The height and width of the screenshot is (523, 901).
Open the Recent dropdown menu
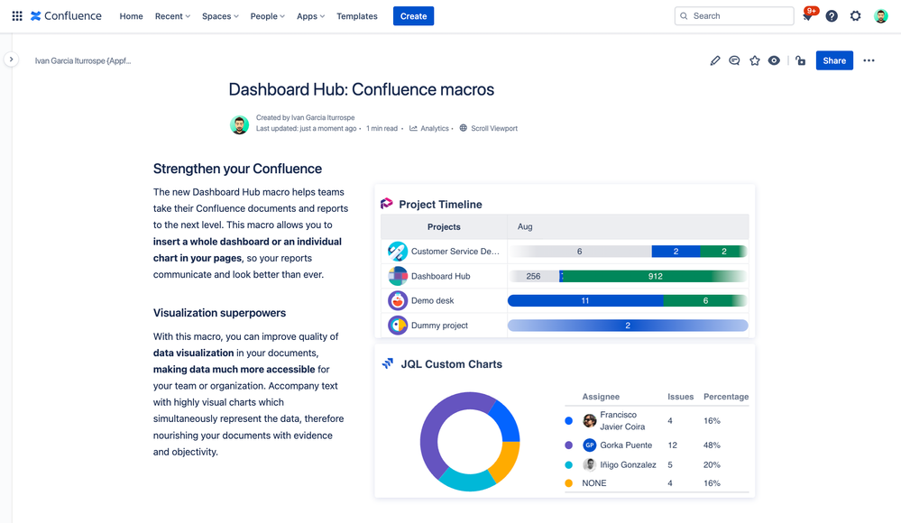coord(172,16)
